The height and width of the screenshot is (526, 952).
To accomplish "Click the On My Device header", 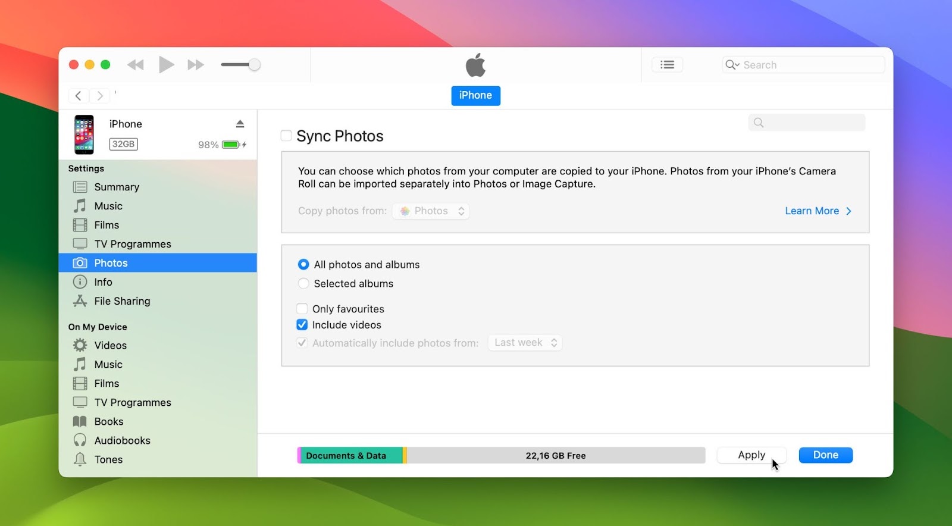I will tap(98, 327).
